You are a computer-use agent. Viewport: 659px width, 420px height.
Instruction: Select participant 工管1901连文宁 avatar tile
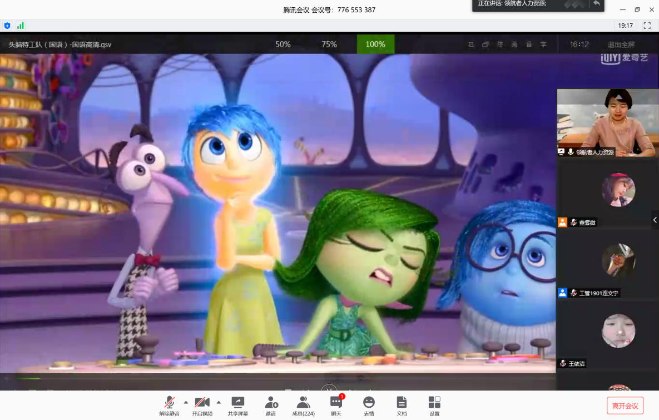coord(618,260)
